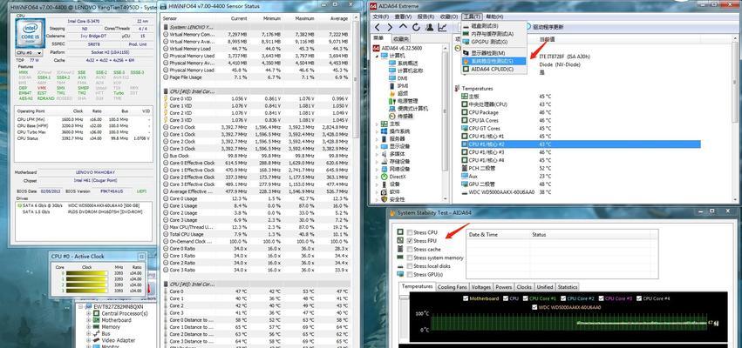Click the AIDA64 user report toolbar icon
742x348 pixels.
click(x=429, y=27)
